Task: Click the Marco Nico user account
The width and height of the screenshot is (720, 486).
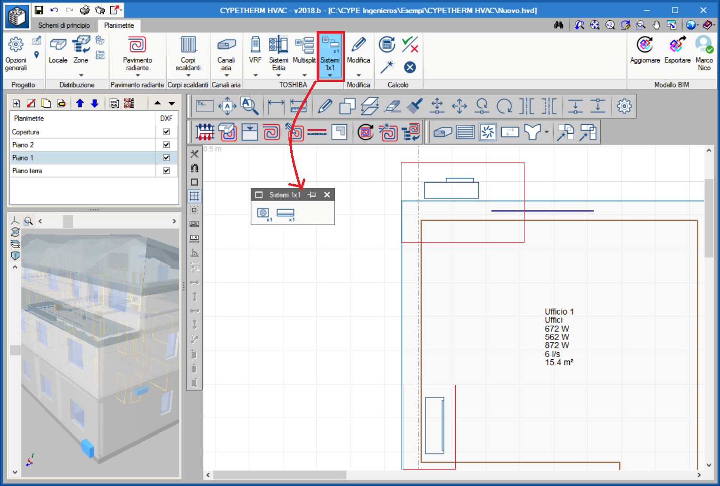Action: click(704, 53)
